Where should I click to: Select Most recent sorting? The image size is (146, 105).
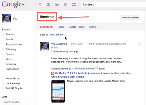[x=56, y=35]
